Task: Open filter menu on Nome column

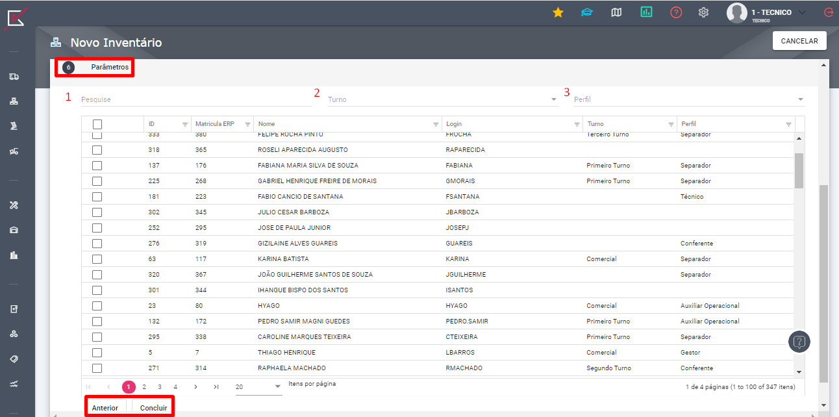Action: [436, 124]
